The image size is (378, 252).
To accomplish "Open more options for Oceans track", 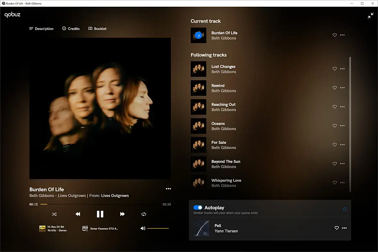I will pos(342,126).
